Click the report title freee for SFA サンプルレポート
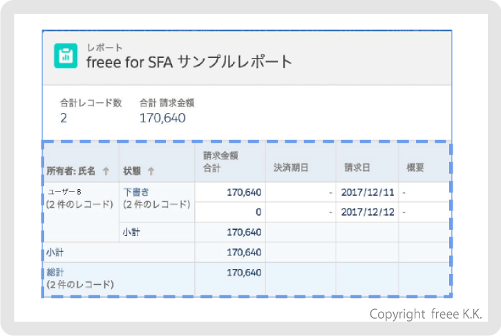 [x=189, y=61]
